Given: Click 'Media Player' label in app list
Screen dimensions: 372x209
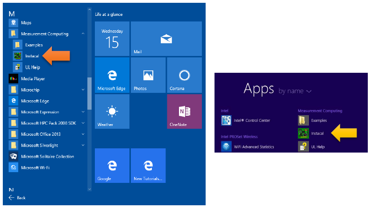Looking at the screenshot, I should pos(33,79).
